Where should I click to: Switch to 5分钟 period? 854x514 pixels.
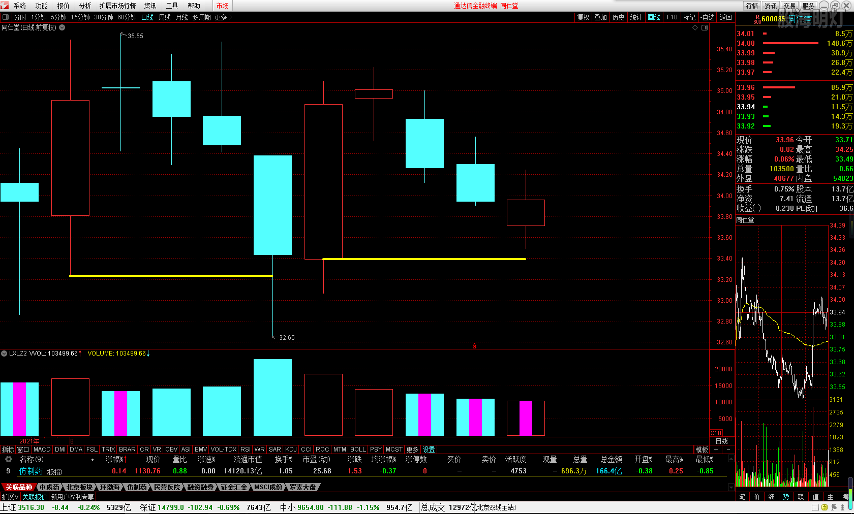58,17
